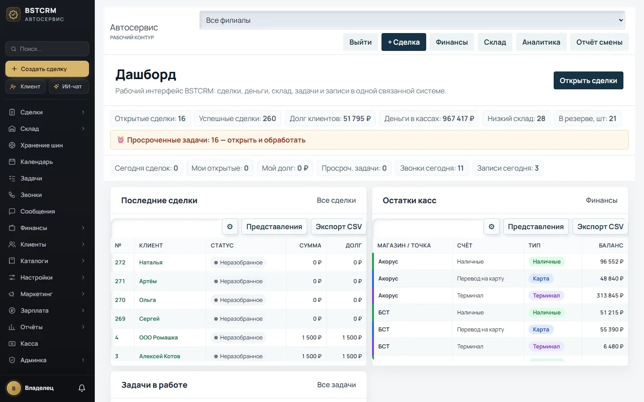Click the + Сделка top button
Viewport: 644px width, 402px height.
pyautogui.click(x=404, y=42)
